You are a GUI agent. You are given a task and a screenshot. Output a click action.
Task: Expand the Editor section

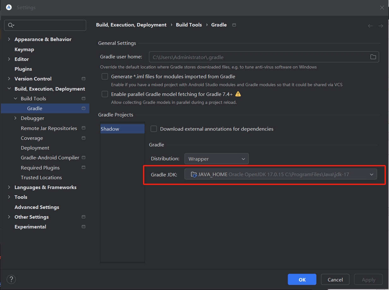(9, 59)
